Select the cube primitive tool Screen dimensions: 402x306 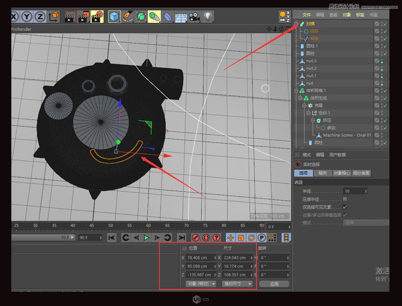point(114,17)
